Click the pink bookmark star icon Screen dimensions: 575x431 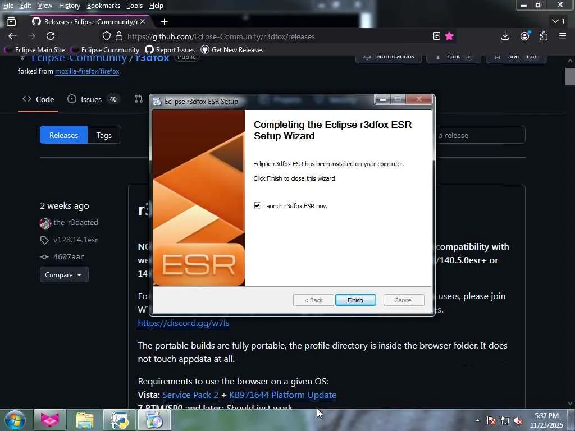tap(449, 36)
